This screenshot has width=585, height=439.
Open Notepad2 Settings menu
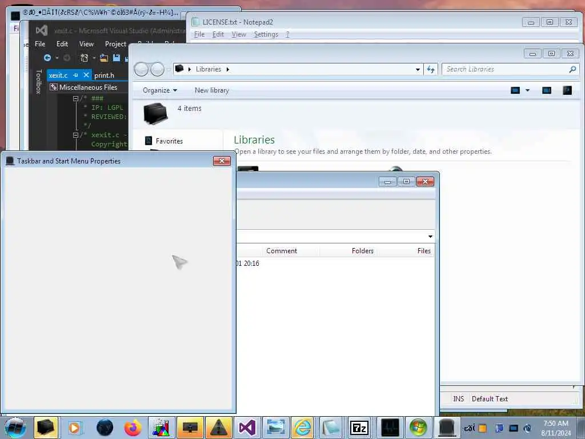[266, 34]
